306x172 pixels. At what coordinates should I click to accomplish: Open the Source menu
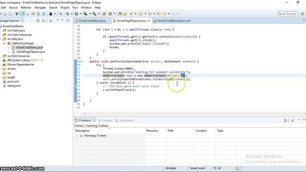[x=13, y=8]
